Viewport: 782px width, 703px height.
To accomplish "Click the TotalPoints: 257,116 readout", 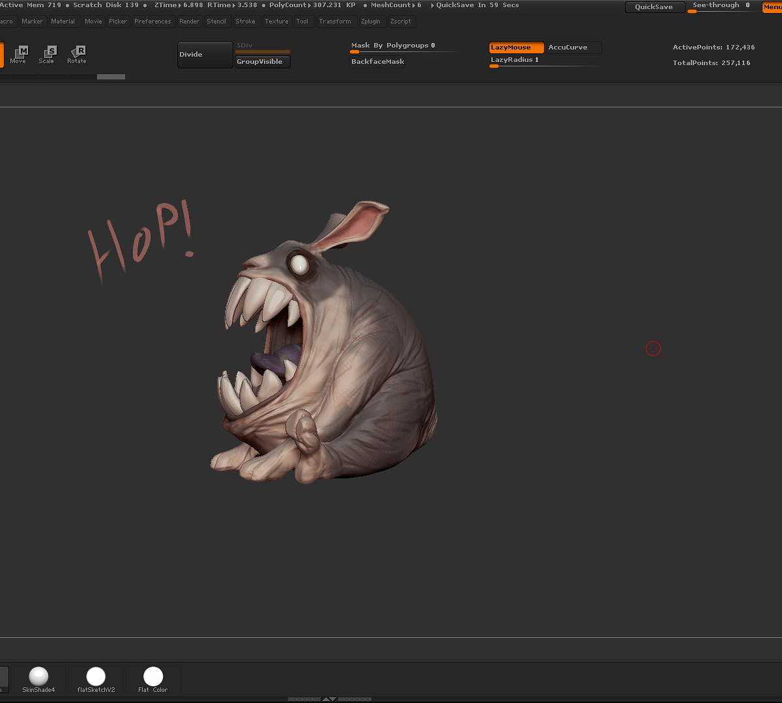I will pyautogui.click(x=712, y=63).
